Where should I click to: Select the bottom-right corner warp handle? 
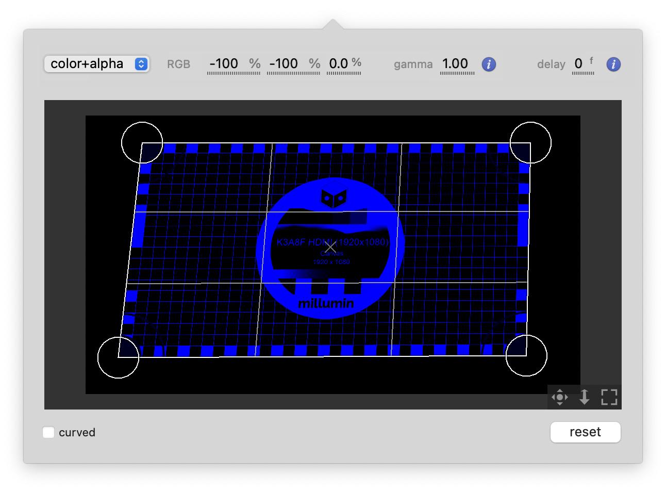click(x=526, y=355)
